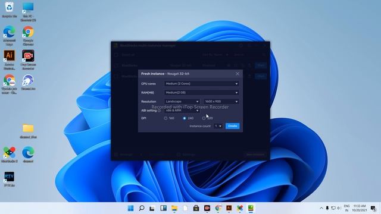Click the green BlueStacks manager taskbar icon
This screenshot has width=381, height=214.
click(x=251, y=208)
